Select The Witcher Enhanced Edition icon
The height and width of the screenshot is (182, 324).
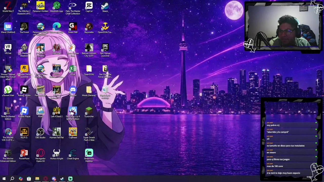point(8,156)
